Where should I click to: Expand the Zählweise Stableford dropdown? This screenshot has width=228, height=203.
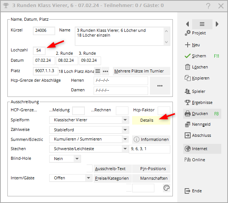coord(125,130)
